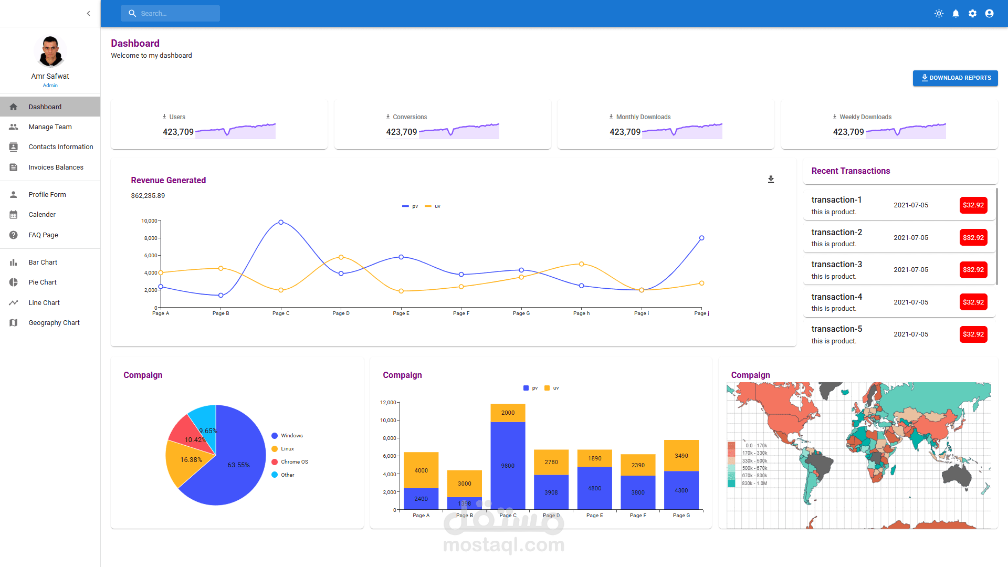Viewport: 1008px width, 567px height.
Task: Open Profile Form page
Action: tap(50, 195)
